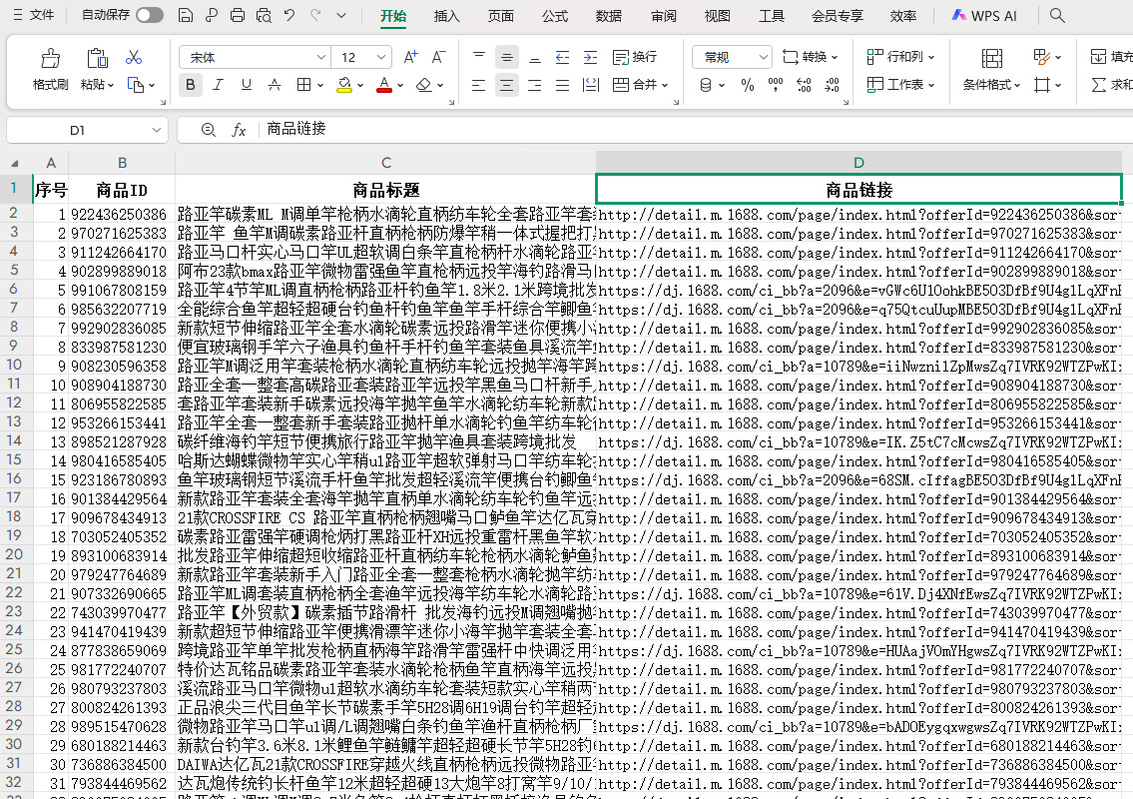The width and height of the screenshot is (1133, 799).
Task: Click the red font color A button
Action: (384, 85)
